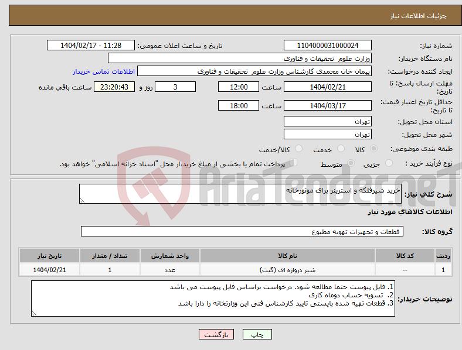462x350 pixels.
Task: Select the خدمت radio button
Action: (341, 149)
